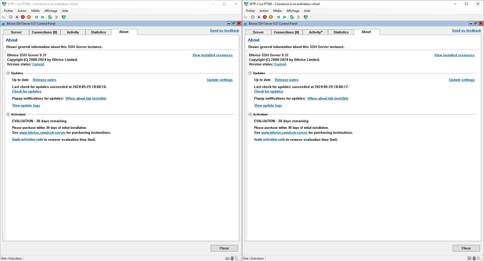Click Updates help icon in SFTP-2 panel

[x=250, y=73]
